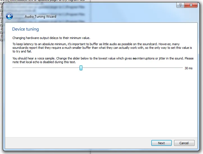
Task: Close the Audio Tuning Wizard window
Action: click(191, 5)
